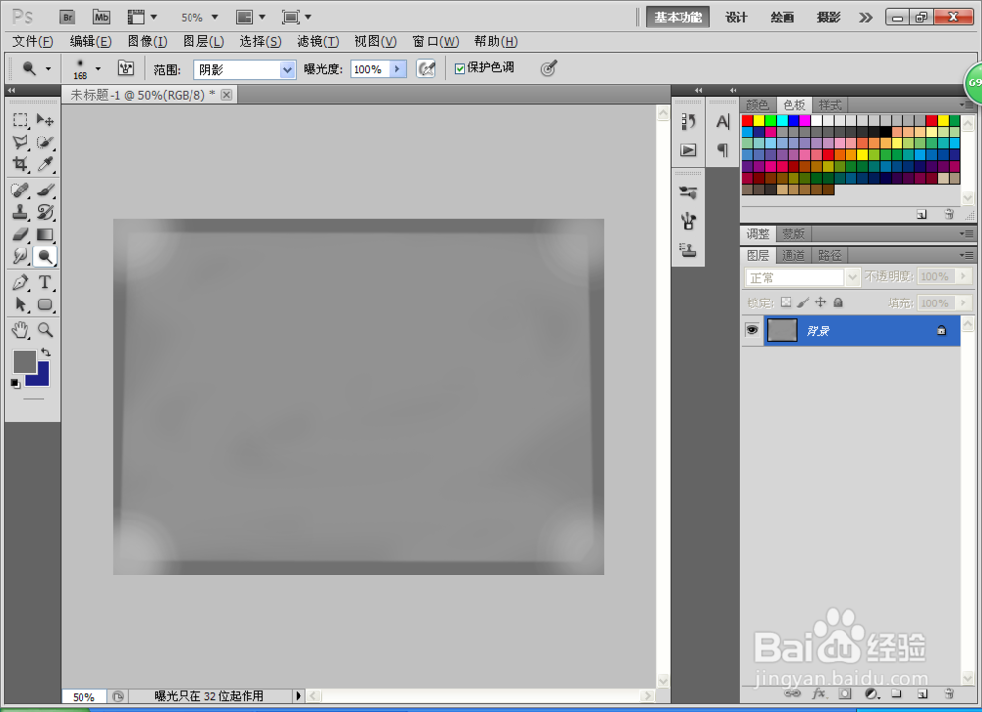Image resolution: width=982 pixels, height=712 pixels.
Task: Enable airbrush mode in options bar
Action: [x=426, y=69]
